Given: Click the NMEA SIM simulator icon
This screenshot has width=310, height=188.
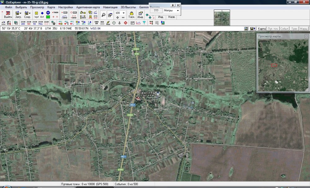Looking at the screenshot, I should click(96, 23).
